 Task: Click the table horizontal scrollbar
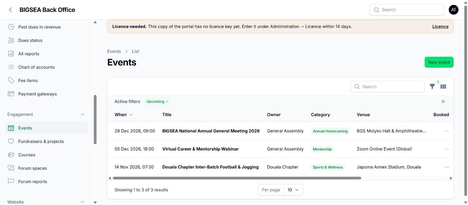[x=237, y=178]
